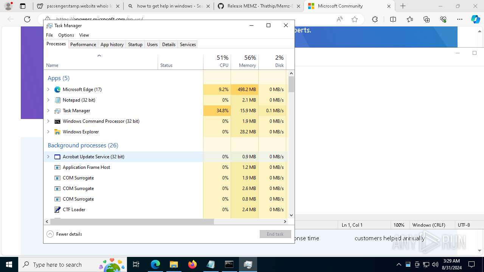This screenshot has height=272, width=484.
Task: Add this page to favorites star
Action: click(x=355, y=19)
